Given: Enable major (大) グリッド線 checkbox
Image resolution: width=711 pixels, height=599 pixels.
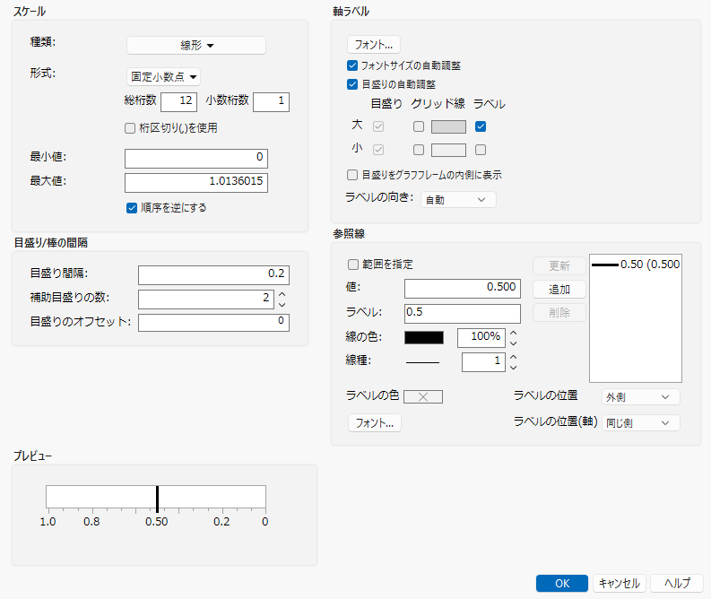Looking at the screenshot, I should (x=419, y=126).
